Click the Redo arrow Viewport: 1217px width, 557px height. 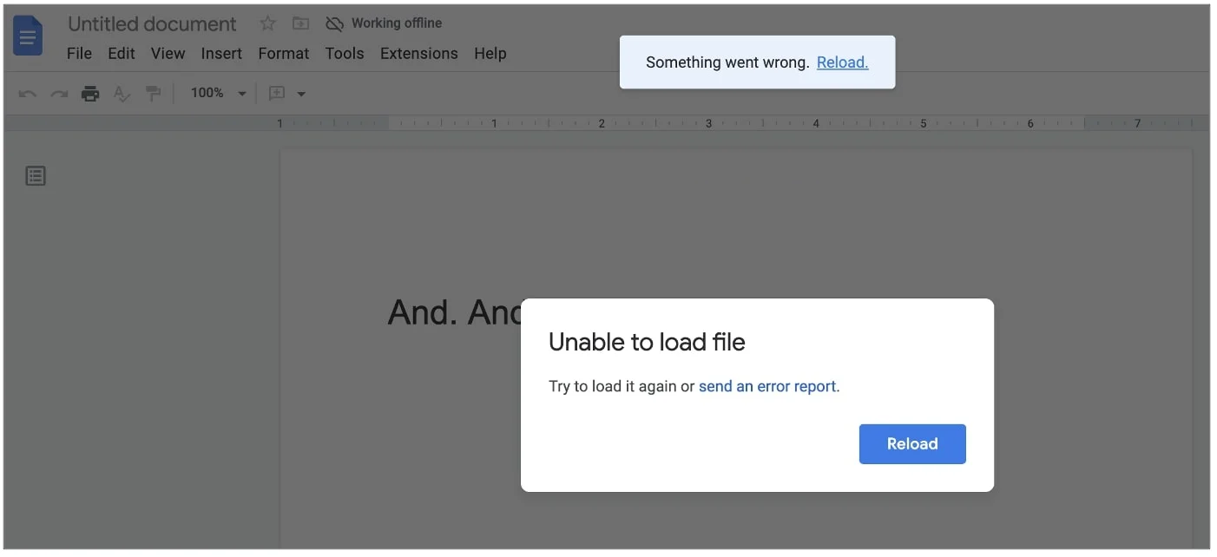click(x=58, y=93)
